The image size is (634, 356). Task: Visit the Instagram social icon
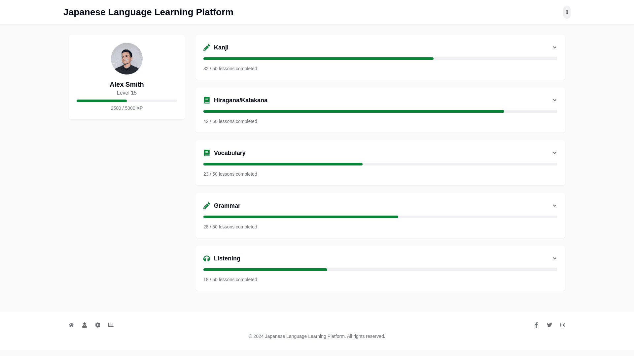click(563, 325)
